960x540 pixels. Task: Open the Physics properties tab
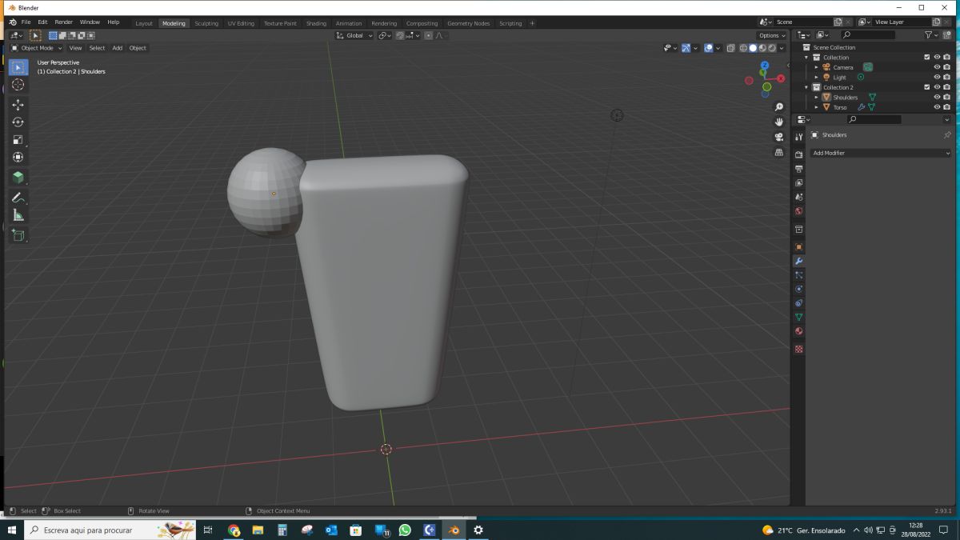click(x=798, y=289)
